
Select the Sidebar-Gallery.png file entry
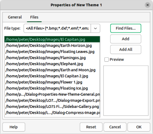point(52,107)
